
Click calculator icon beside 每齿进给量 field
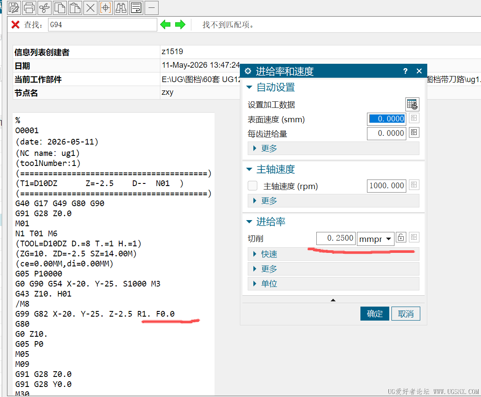(x=414, y=132)
